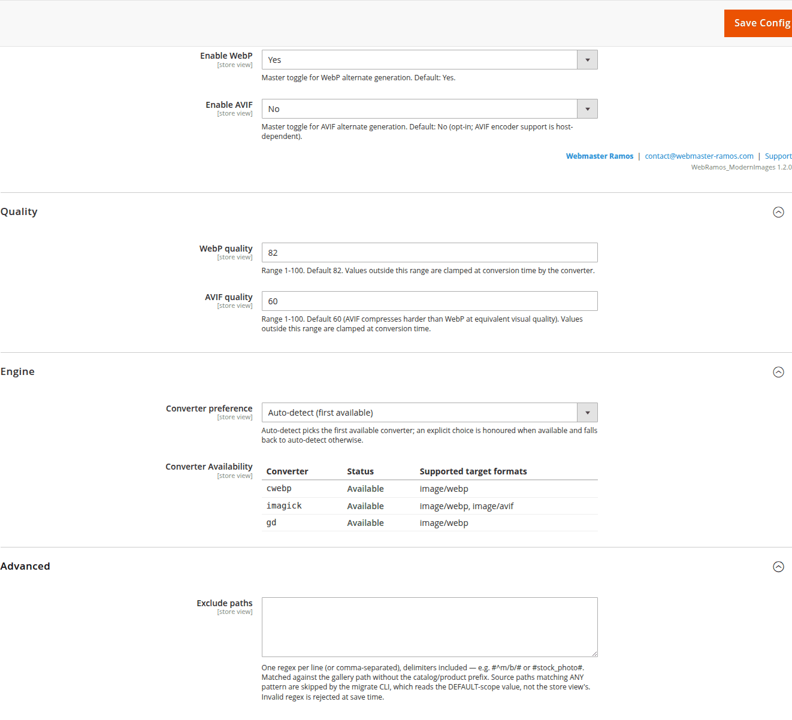Click the WebRamos_ModernImages 1.2.0 version text
The height and width of the screenshot is (720, 792).
(742, 167)
